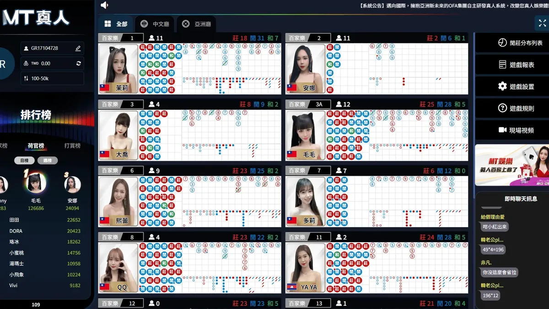The width and height of the screenshot is (549, 309).
Task: Click the 全部 grid icon
Action: click(108, 24)
